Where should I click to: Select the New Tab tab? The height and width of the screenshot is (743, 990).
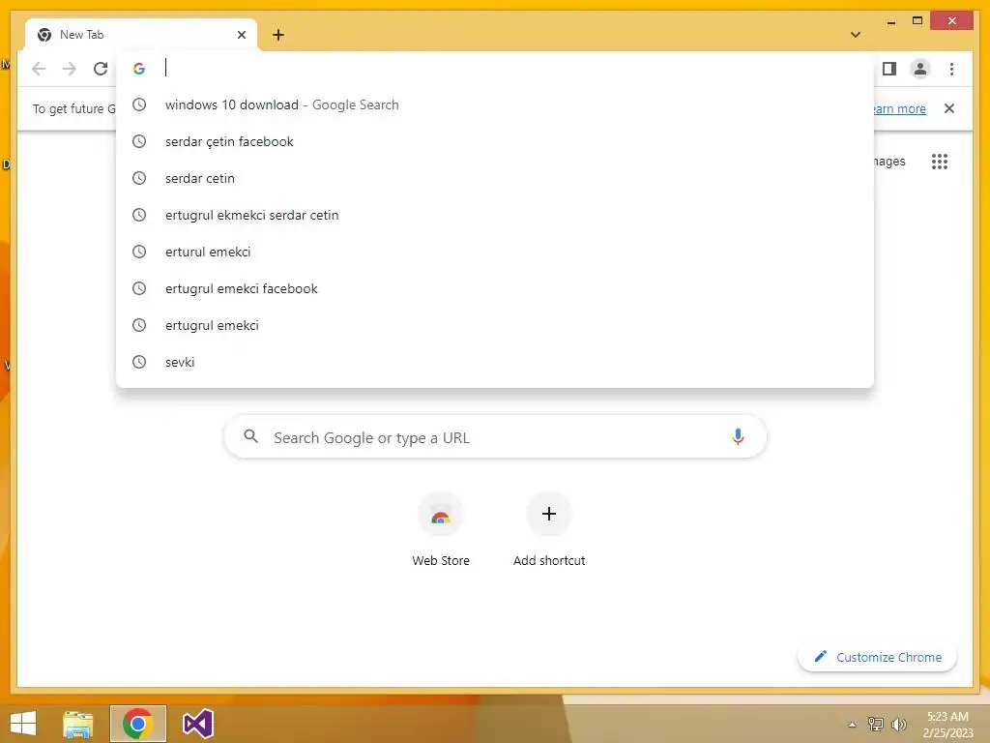pyautogui.click(x=141, y=35)
